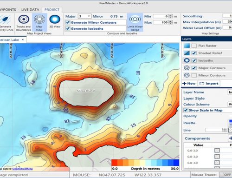
Task: Click depth colour scale bar legend
Action: [x=145, y=163]
